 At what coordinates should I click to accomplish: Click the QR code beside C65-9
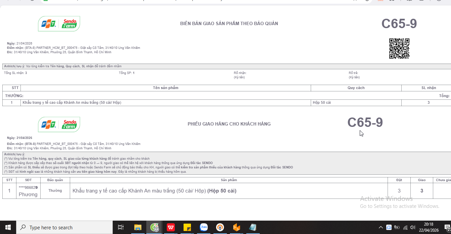point(399,49)
